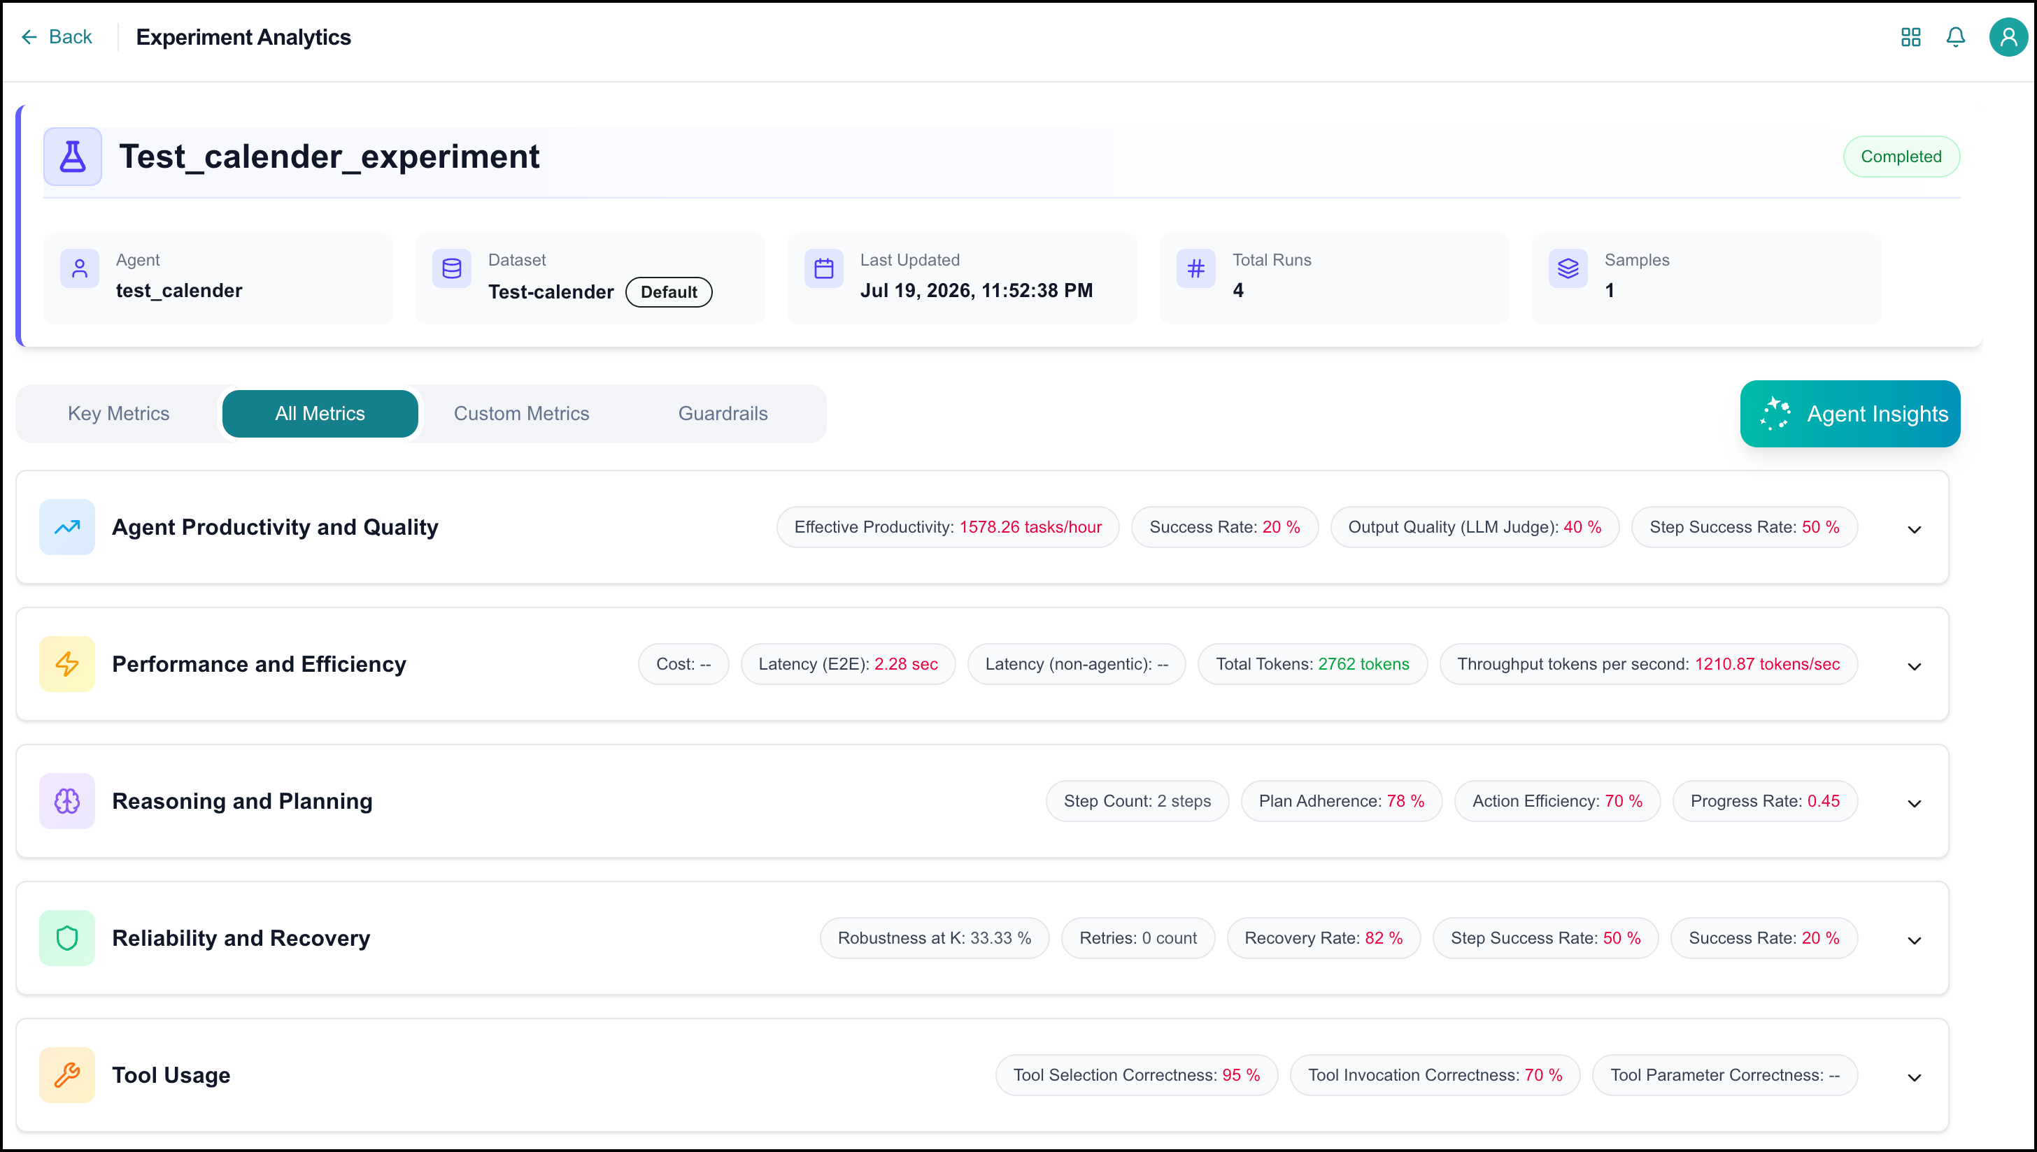
Task: Go Back to the previous page
Action: click(56, 37)
